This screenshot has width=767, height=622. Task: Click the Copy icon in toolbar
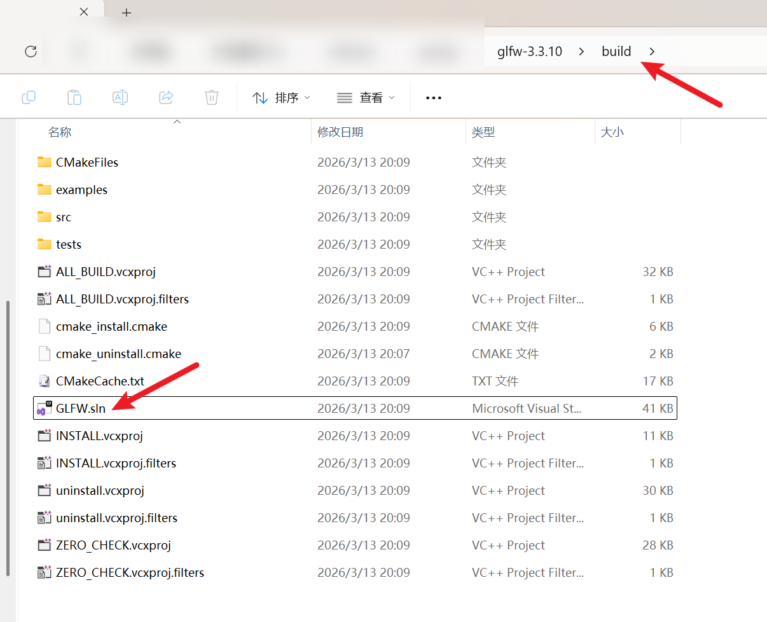click(x=29, y=97)
